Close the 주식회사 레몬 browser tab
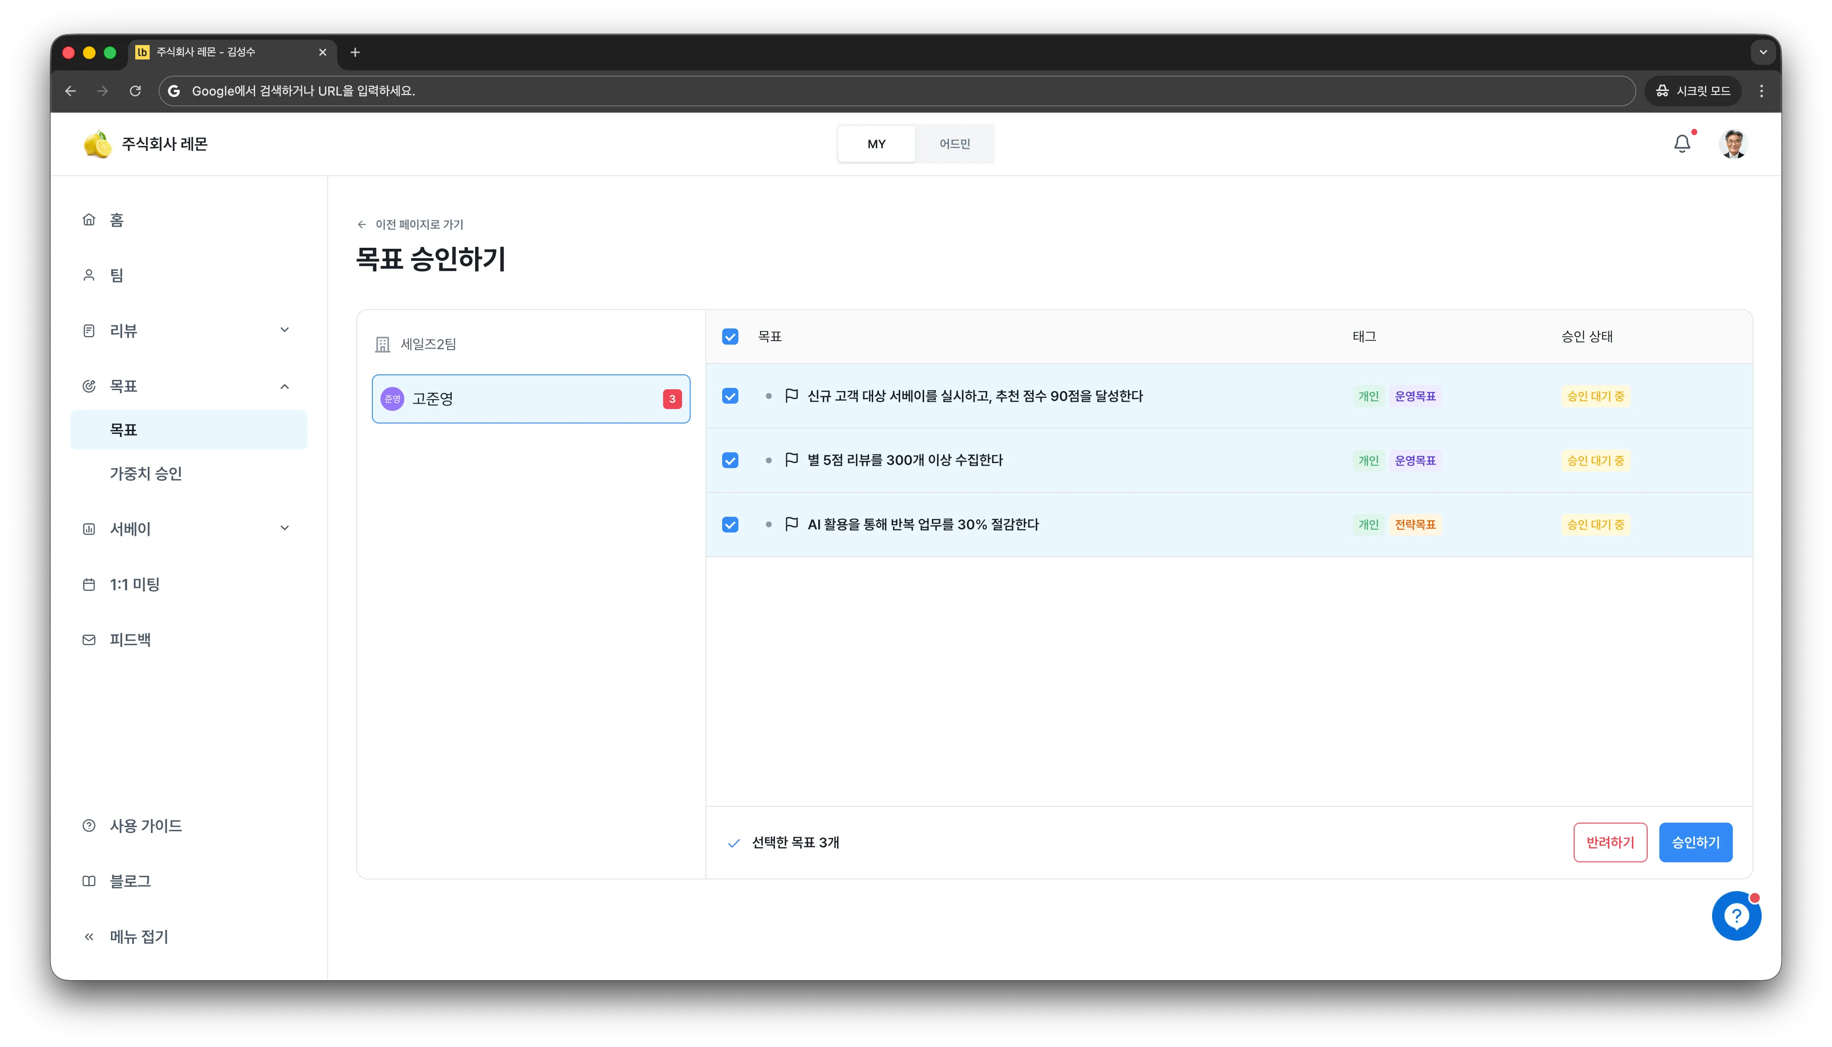Viewport: 1832px width, 1047px height. (x=322, y=52)
